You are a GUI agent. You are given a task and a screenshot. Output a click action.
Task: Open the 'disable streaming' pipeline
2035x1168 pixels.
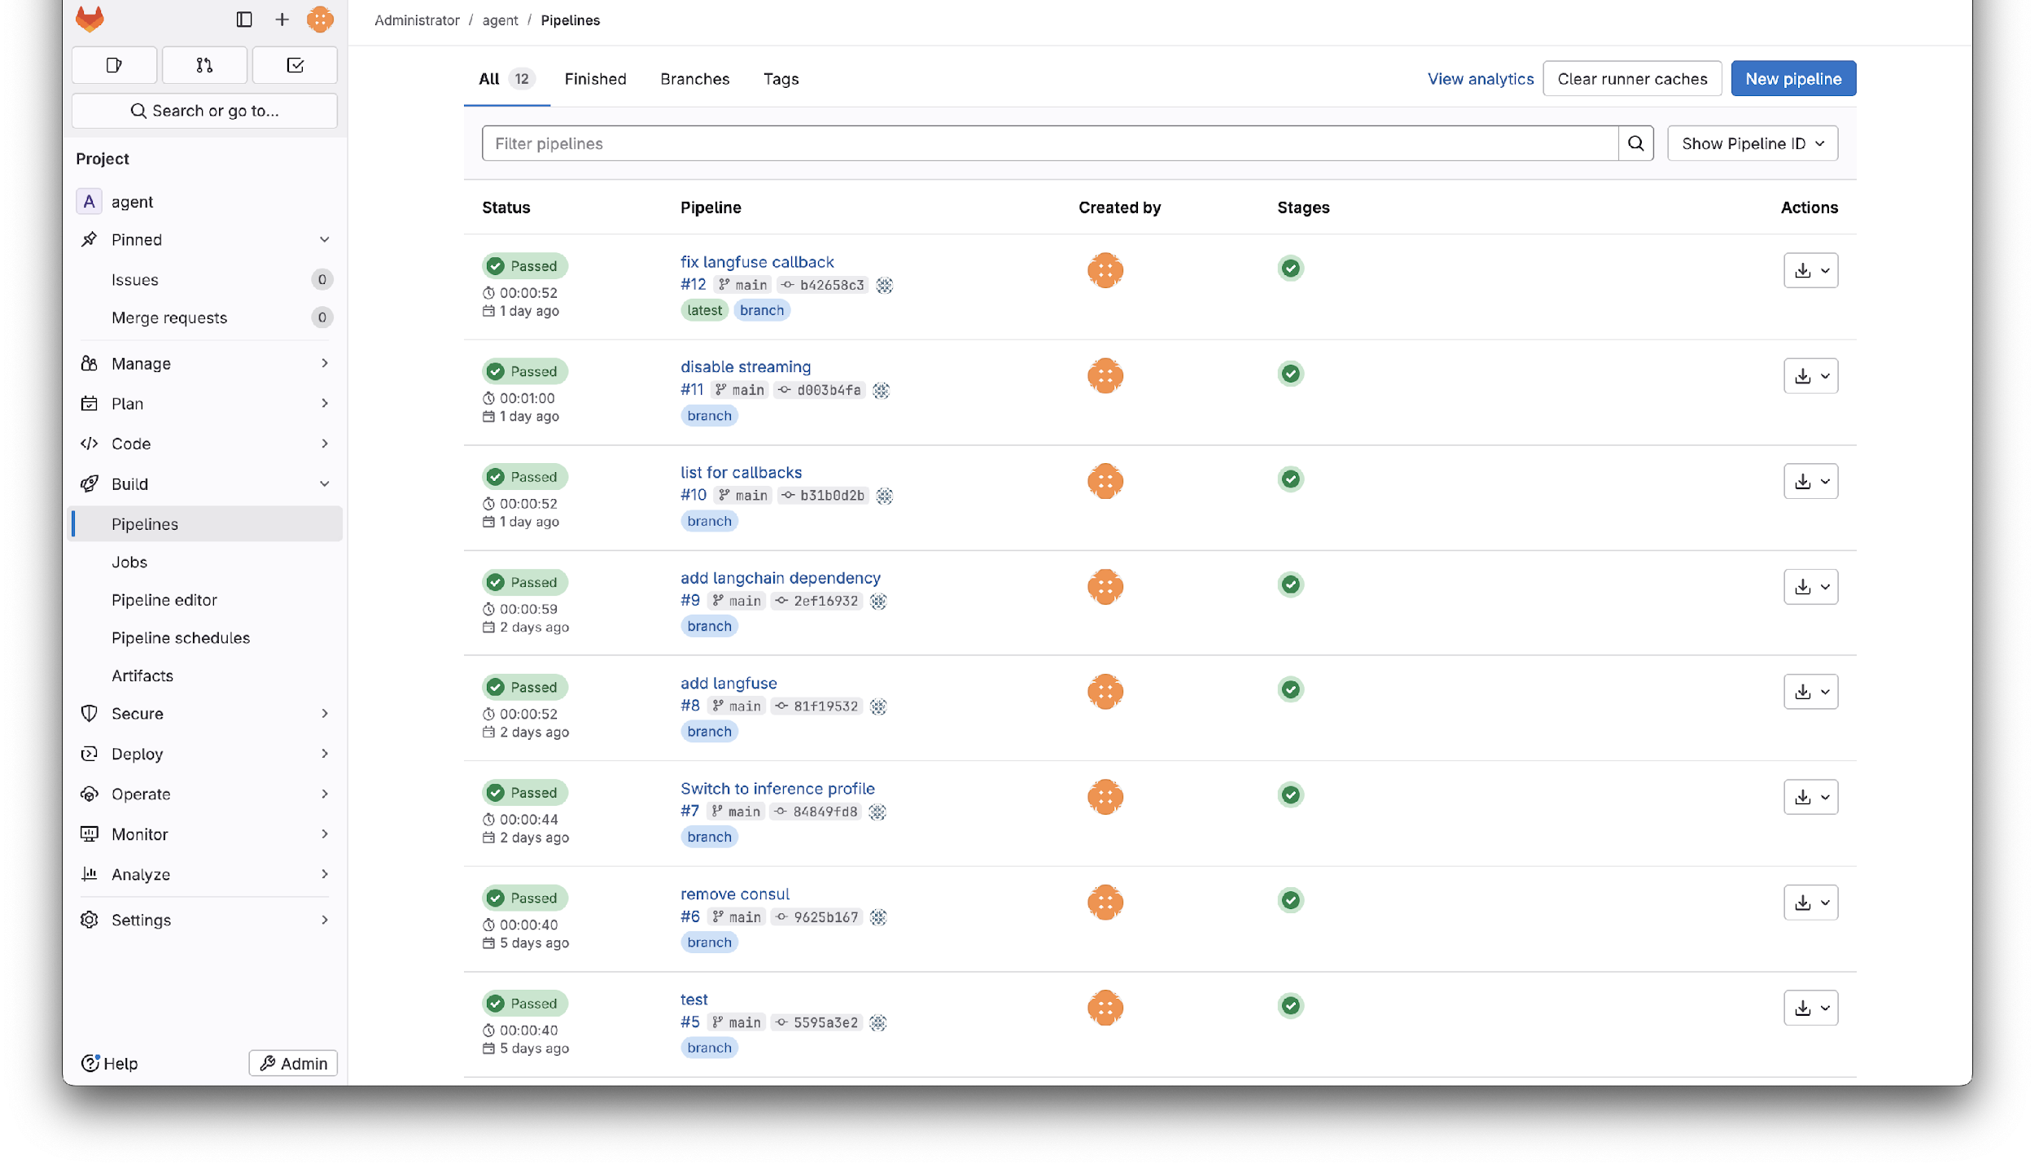(745, 366)
